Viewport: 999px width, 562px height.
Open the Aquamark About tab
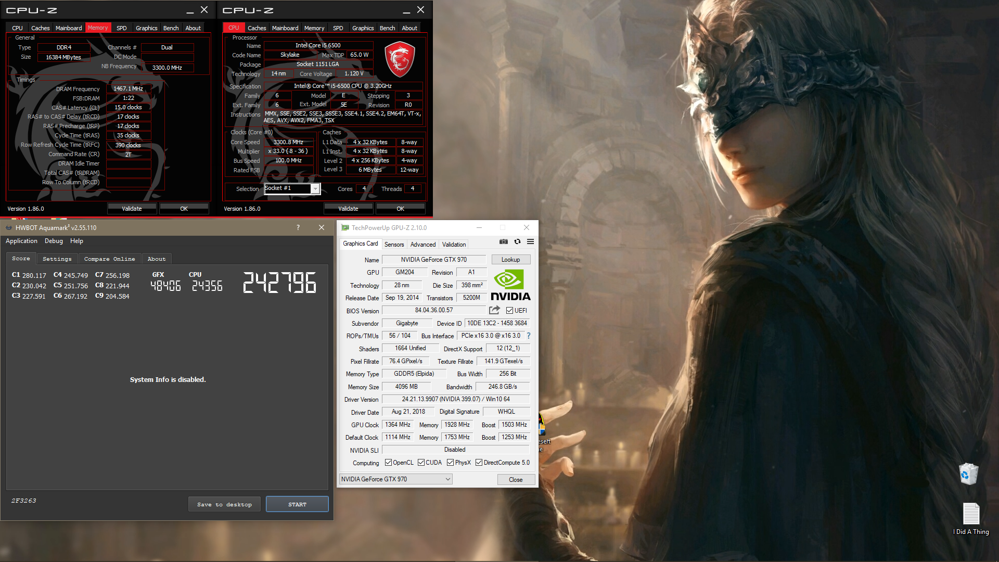tap(156, 259)
